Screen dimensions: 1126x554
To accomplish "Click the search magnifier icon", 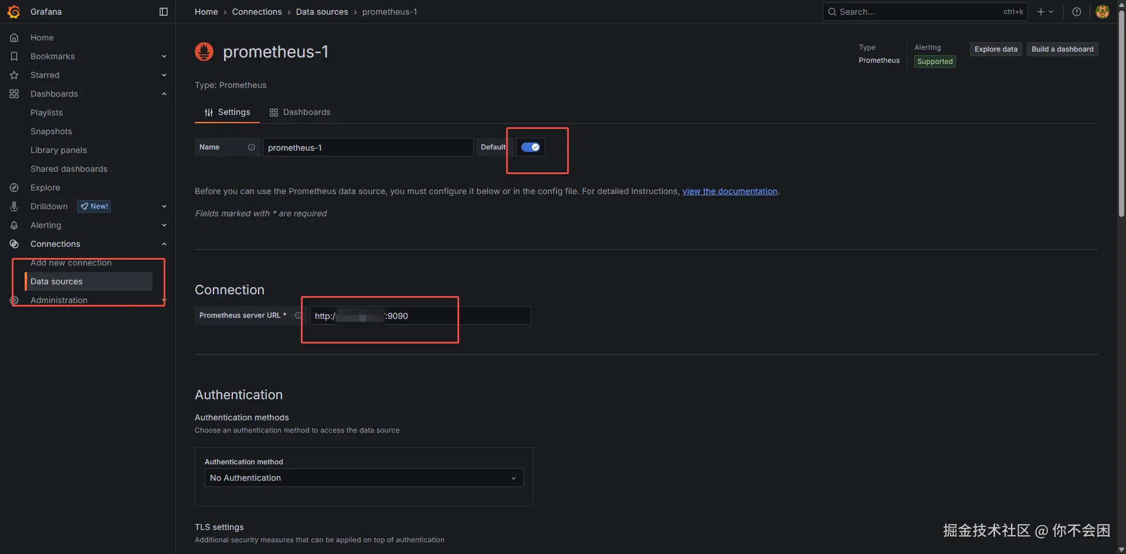I will point(832,12).
